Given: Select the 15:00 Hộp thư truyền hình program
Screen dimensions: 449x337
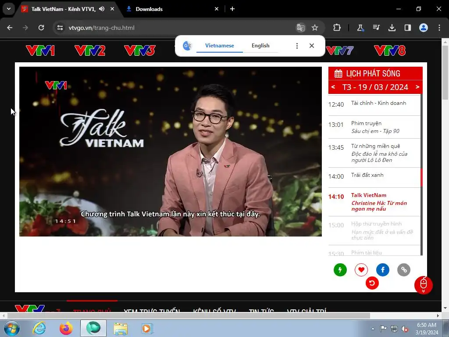Looking at the screenshot, I should (x=374, y=231).
